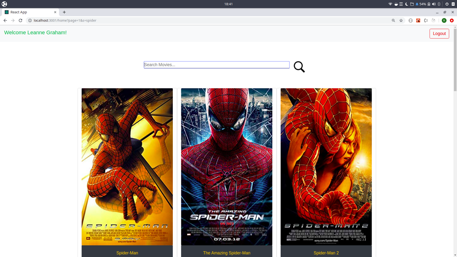
Task: Open the red React DevTools extension
Action: [418, 20]
